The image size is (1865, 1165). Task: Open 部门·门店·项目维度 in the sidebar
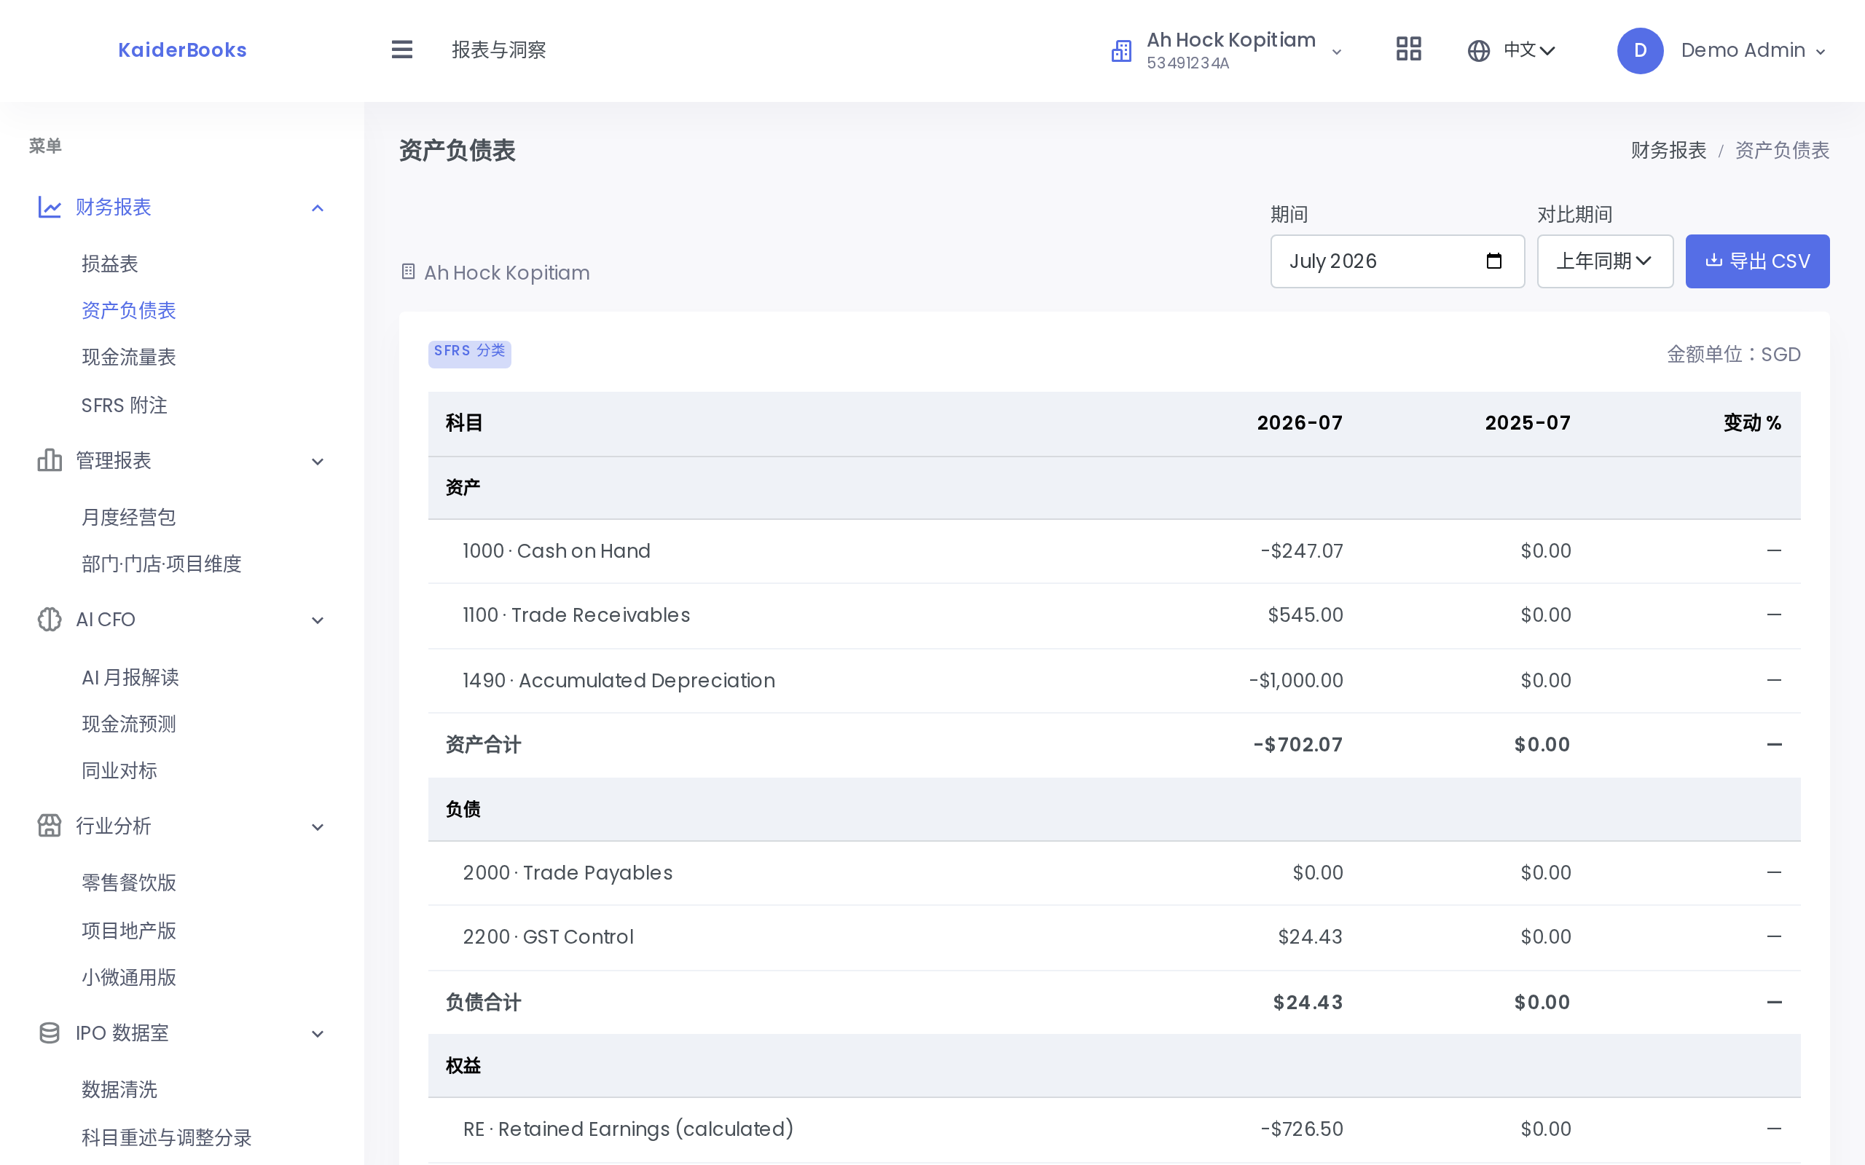point(162,564)
